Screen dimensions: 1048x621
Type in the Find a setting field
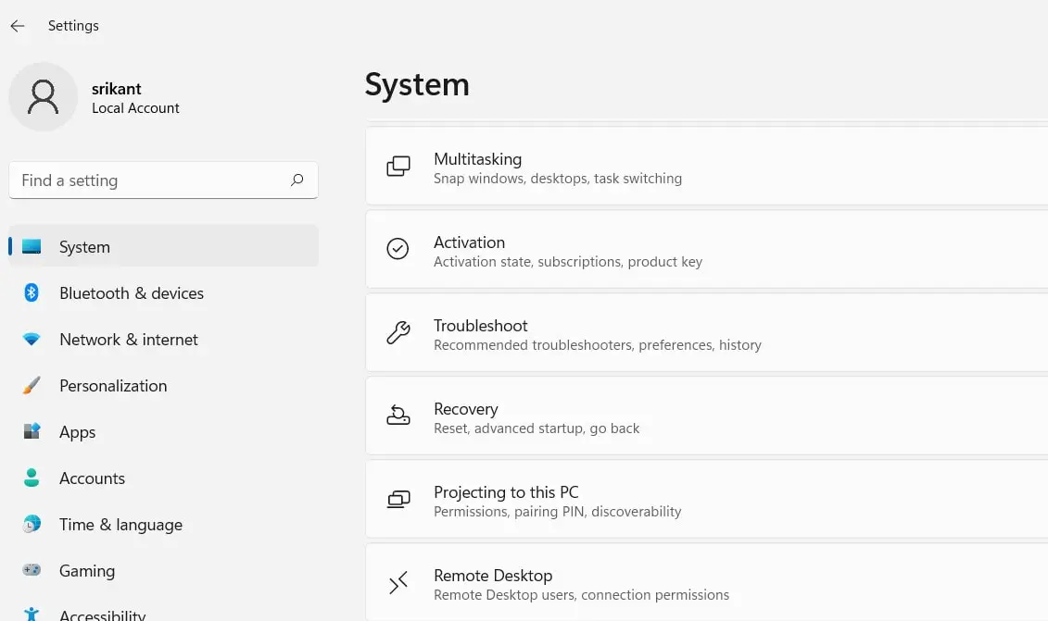148,180
